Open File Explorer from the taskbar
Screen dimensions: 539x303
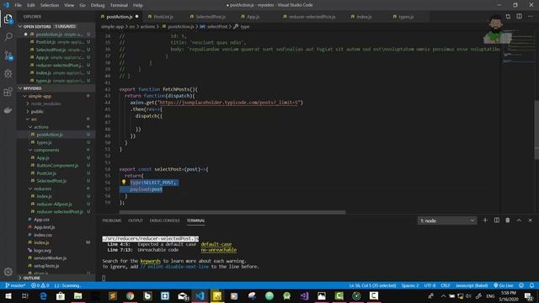[78, 295]
